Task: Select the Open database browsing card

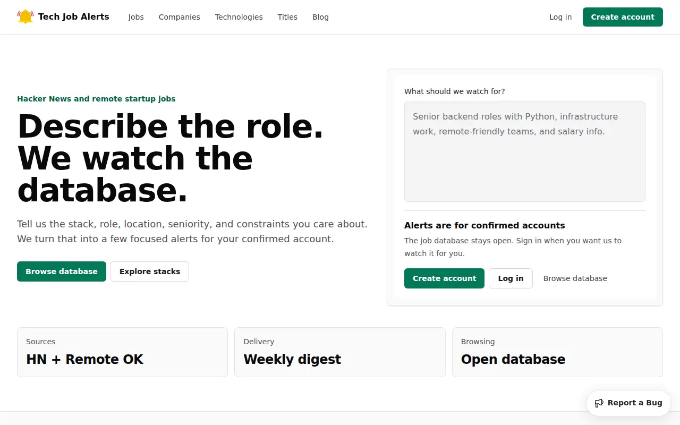Action: (557, 352)
